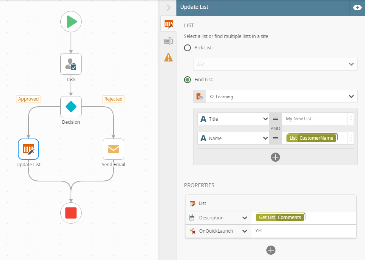This screenshot has width=365, height=260.
Task: Choose the Find List radio option
Action: [187, 80]
